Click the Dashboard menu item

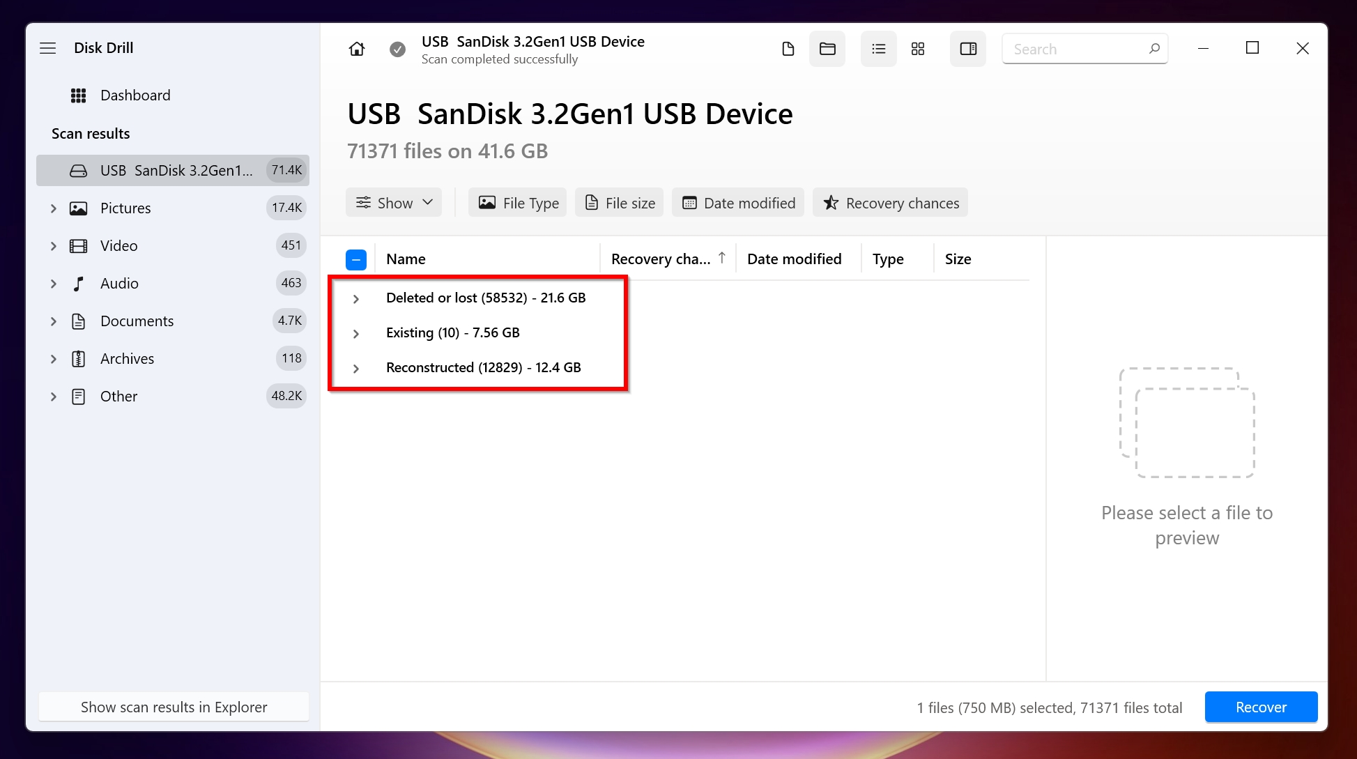point(135,95)
